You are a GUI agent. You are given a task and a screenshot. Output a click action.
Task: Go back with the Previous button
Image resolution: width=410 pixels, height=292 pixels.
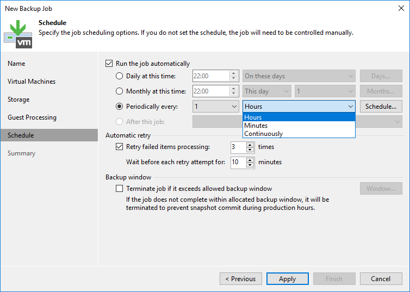pyautogui.click(x=240, y=279)
